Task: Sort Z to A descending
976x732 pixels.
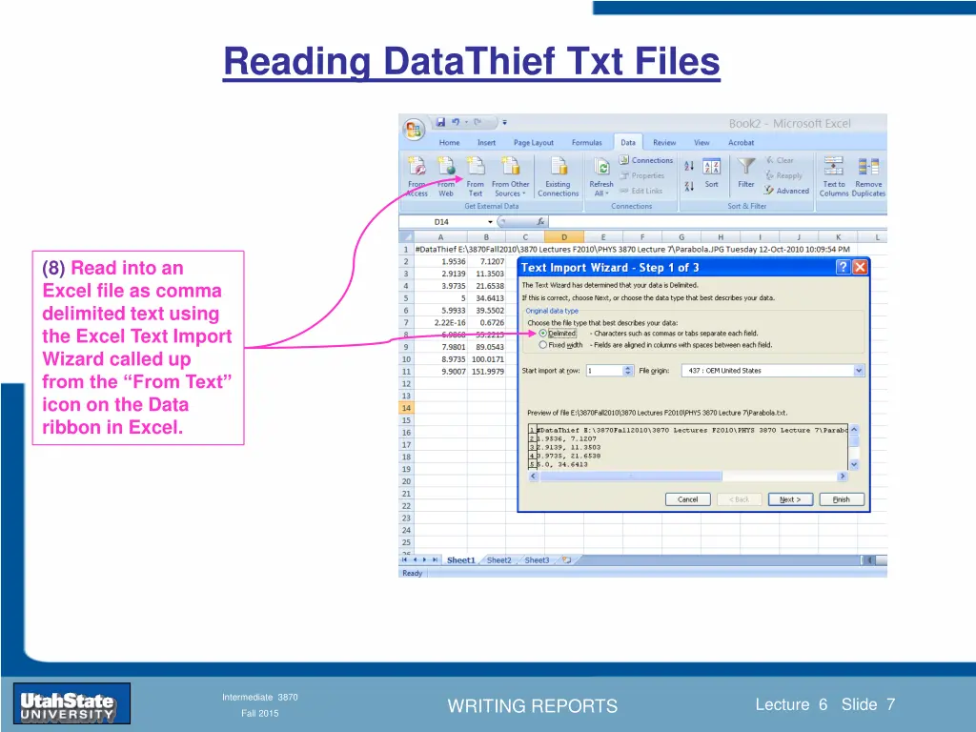Action: click(x=689, y=186)
